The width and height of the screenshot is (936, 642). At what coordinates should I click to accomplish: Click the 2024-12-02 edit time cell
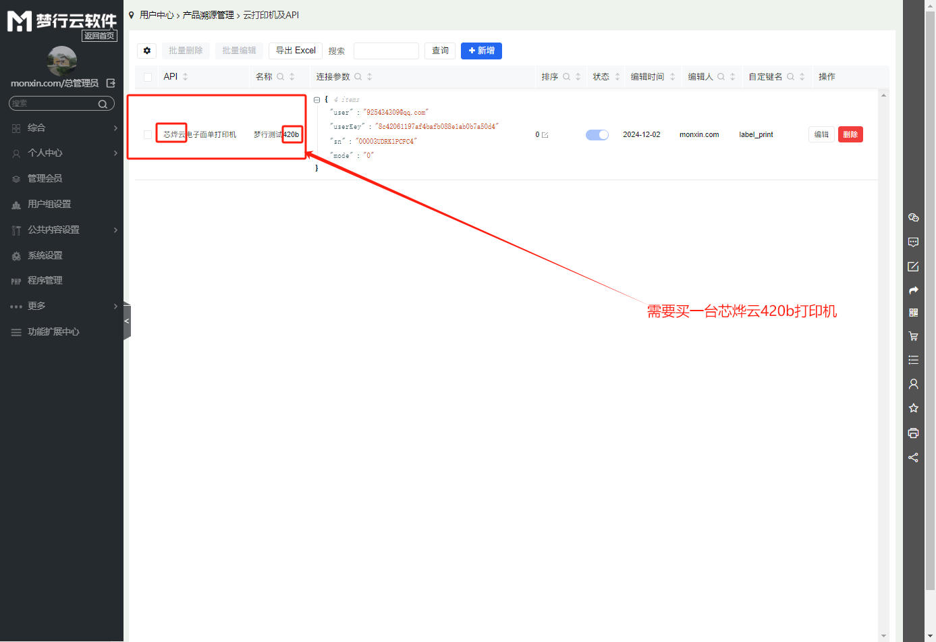[642, 135]
